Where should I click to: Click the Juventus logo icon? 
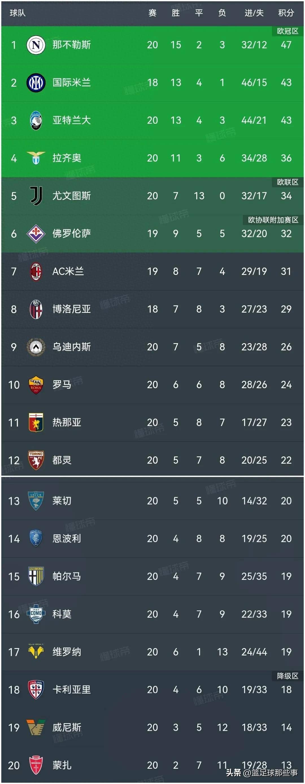[36, 196]
